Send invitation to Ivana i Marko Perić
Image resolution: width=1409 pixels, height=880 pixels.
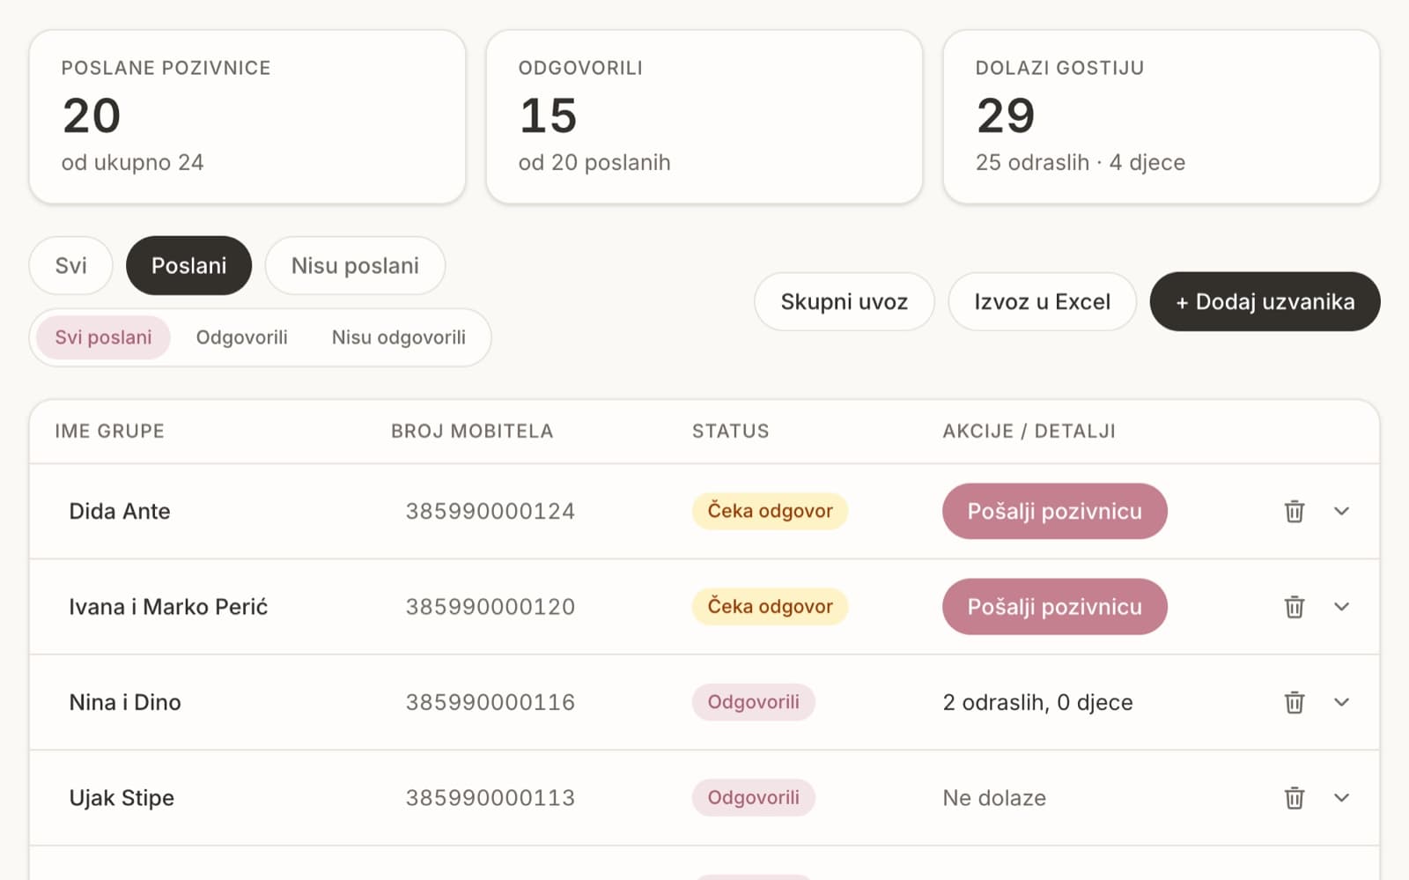1054,607
